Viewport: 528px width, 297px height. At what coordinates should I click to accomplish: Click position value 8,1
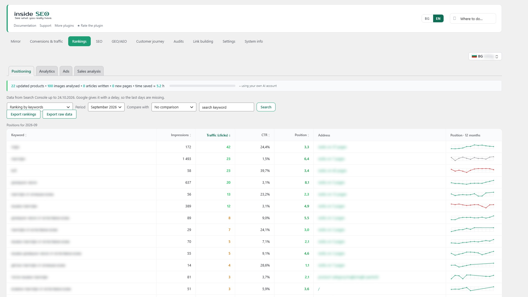click(x=307, y=183)
